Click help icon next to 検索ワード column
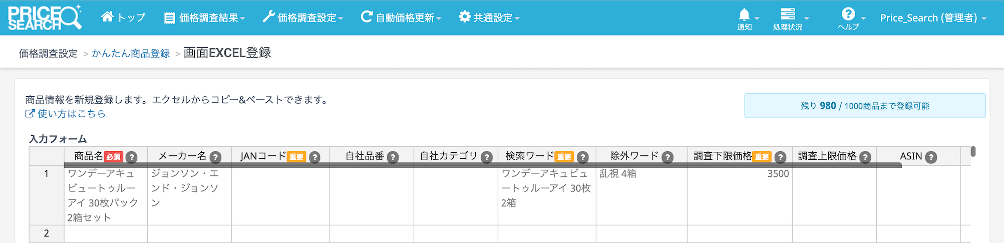 (582, 157)
